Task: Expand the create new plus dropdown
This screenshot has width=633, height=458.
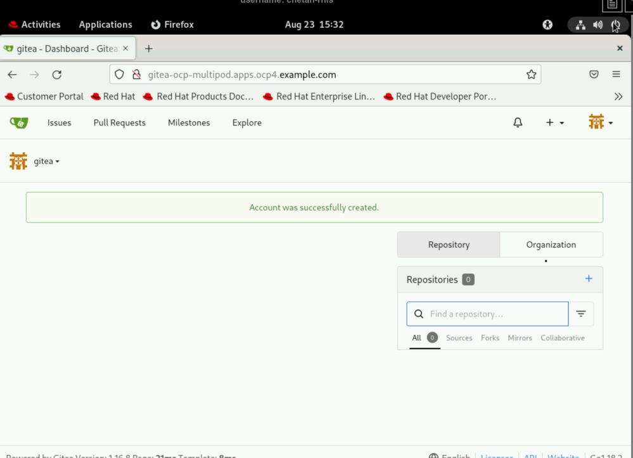Action: (x=554, y=123)
